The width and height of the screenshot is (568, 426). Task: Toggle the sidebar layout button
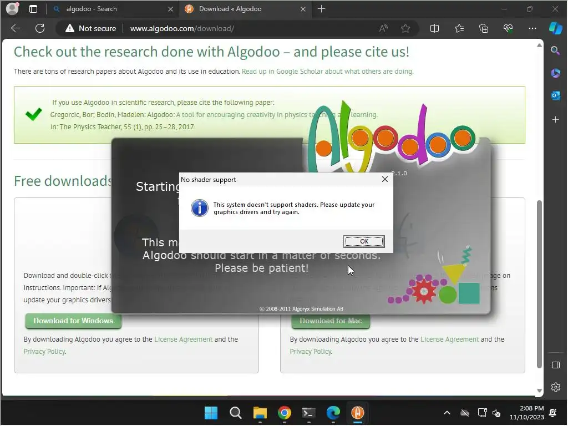click(x=555, y=365)
